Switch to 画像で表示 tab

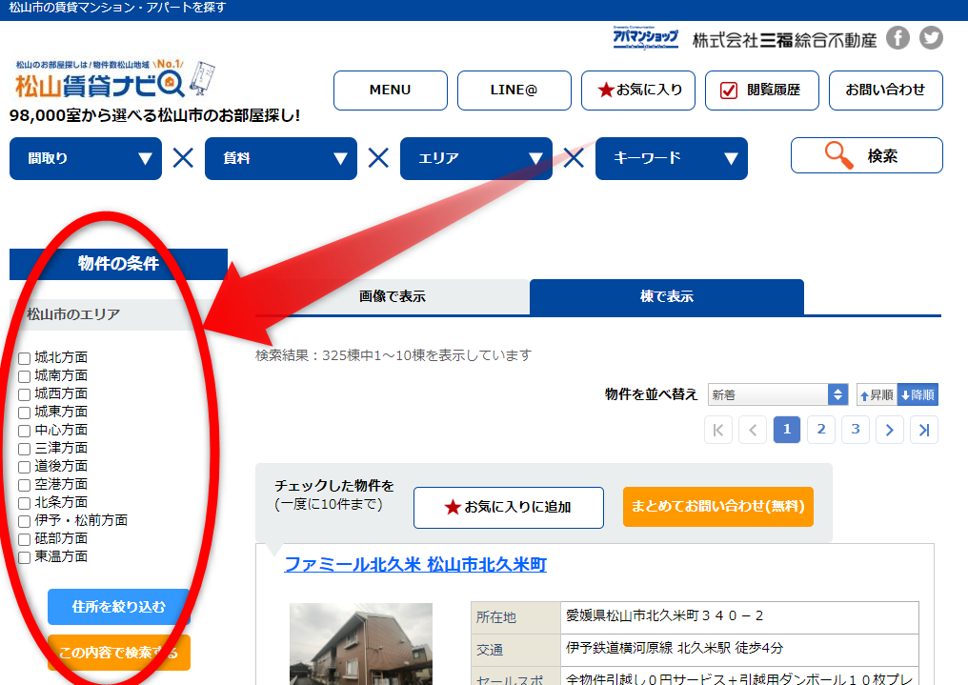pos(393,297)
